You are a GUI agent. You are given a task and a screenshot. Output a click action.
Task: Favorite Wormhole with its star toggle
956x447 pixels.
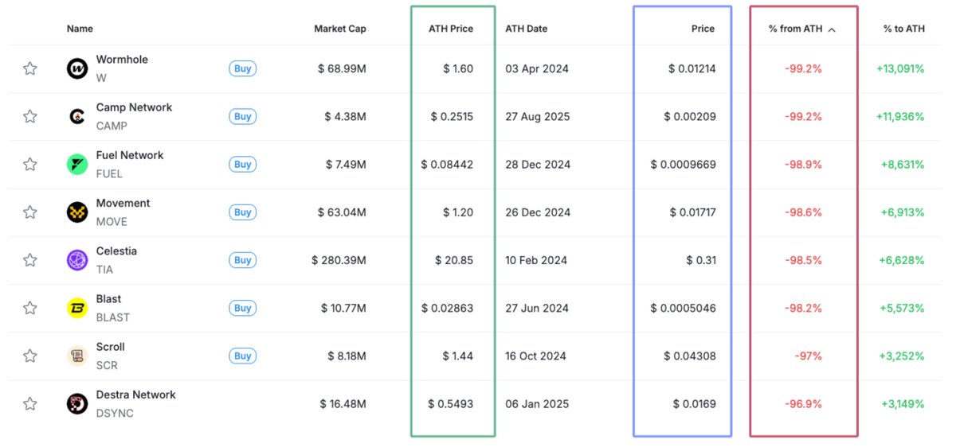point(30,68)
